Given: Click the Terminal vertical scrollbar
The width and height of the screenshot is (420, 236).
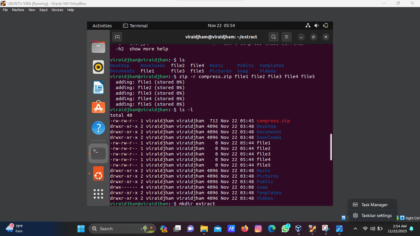Looking at the screenshot, I should 331,147.
